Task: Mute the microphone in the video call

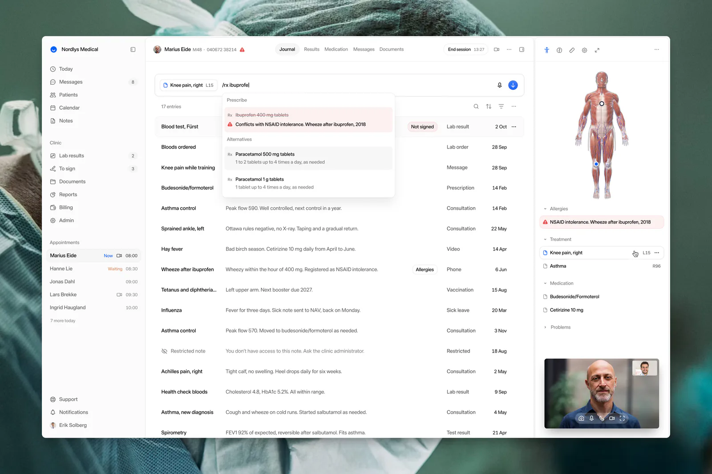Action: click(591, 418)
